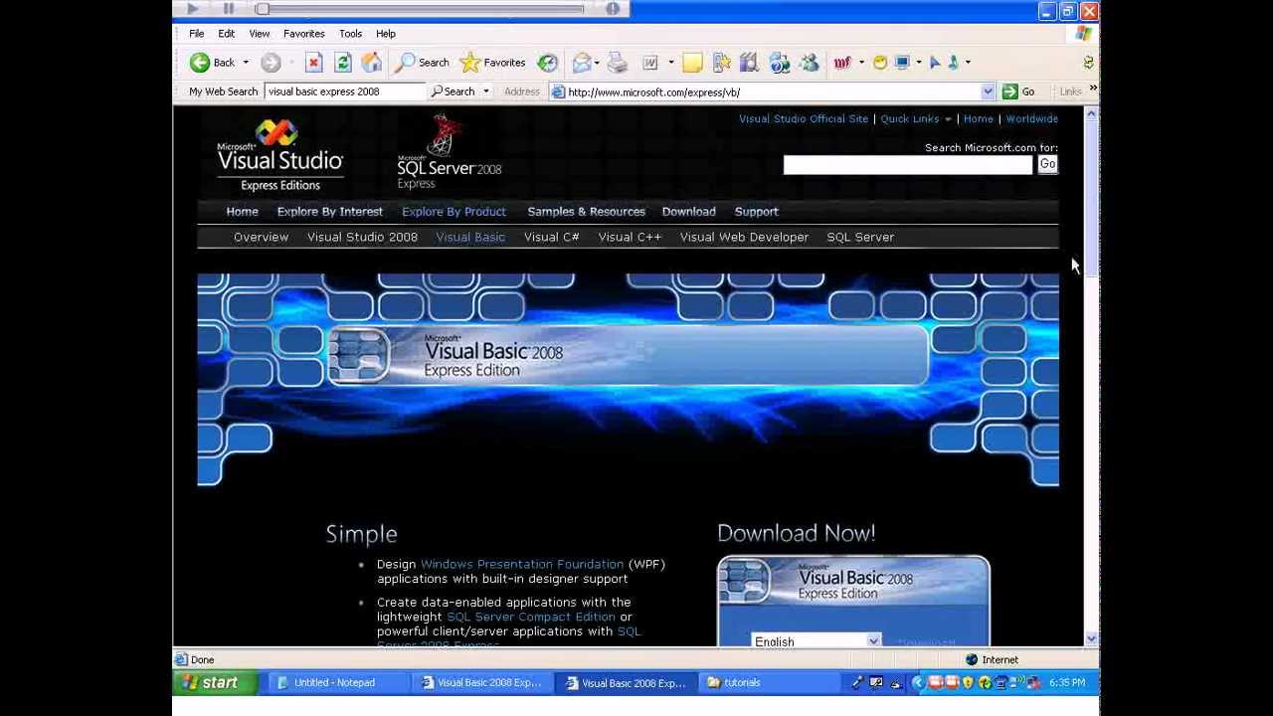Click the page vertical scrollbar thumb

pos(1091,199)
